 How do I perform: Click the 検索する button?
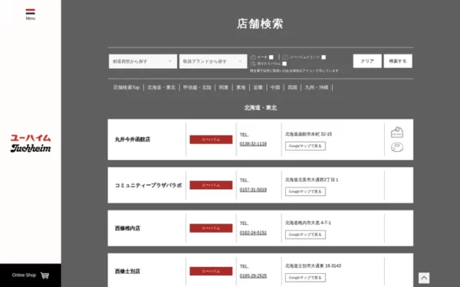pyautogui.click(x=398, y=61)
